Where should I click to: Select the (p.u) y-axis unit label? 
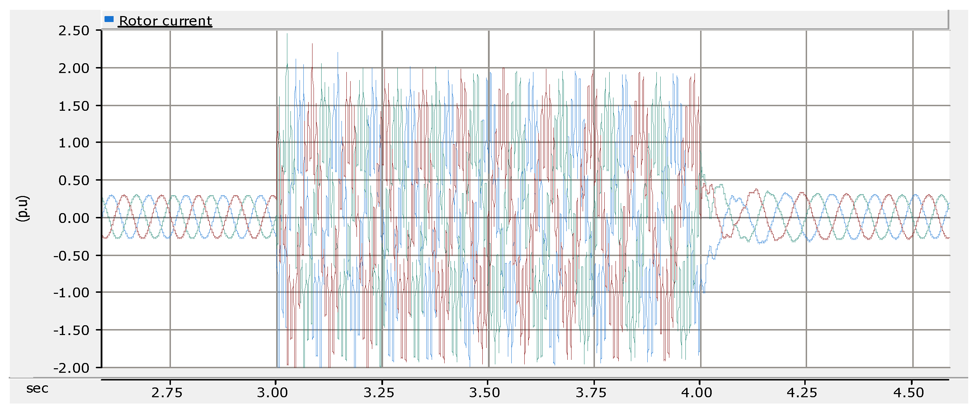(x=22, y=208)
